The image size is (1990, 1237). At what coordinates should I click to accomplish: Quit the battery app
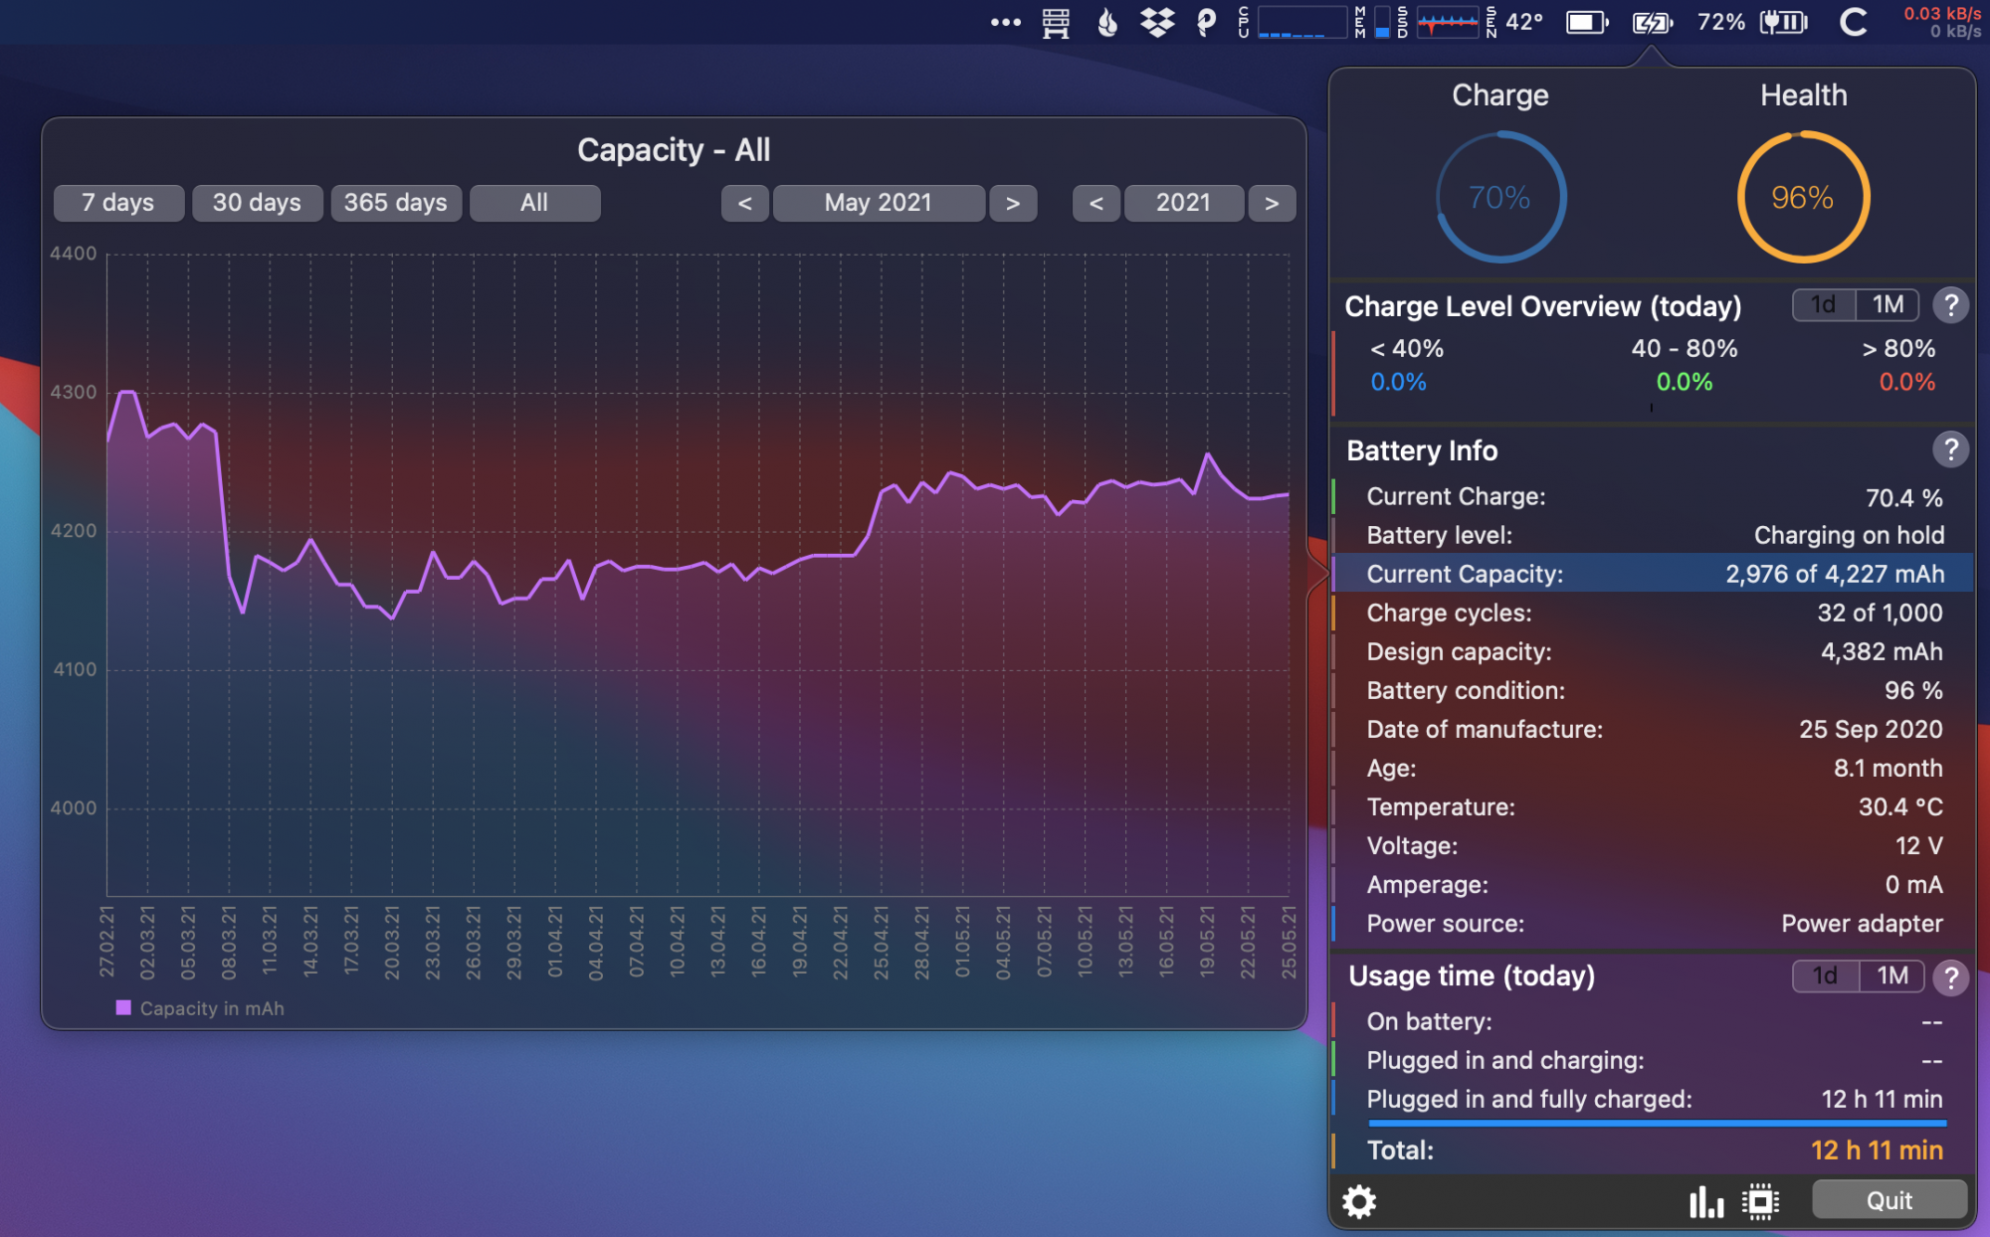pyautogui.click(x=1888, y=1200)
